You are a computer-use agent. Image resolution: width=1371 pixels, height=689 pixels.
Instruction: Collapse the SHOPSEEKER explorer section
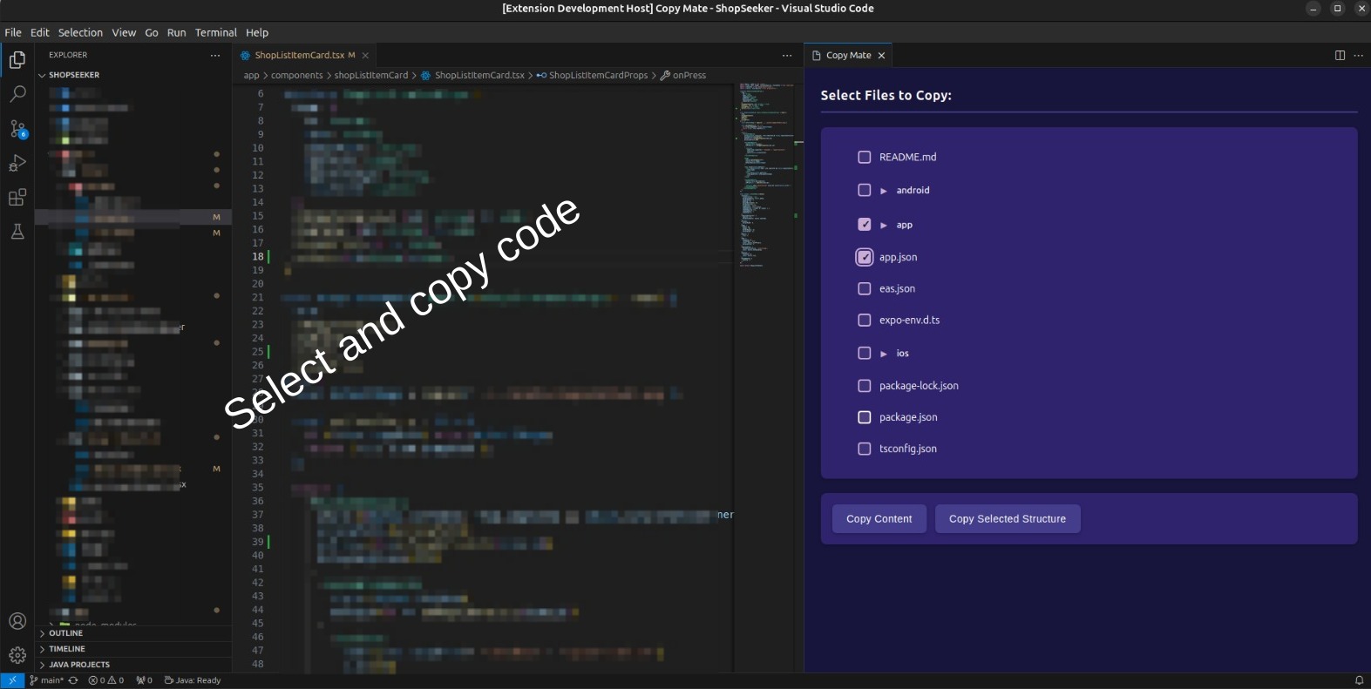point(133,75)
